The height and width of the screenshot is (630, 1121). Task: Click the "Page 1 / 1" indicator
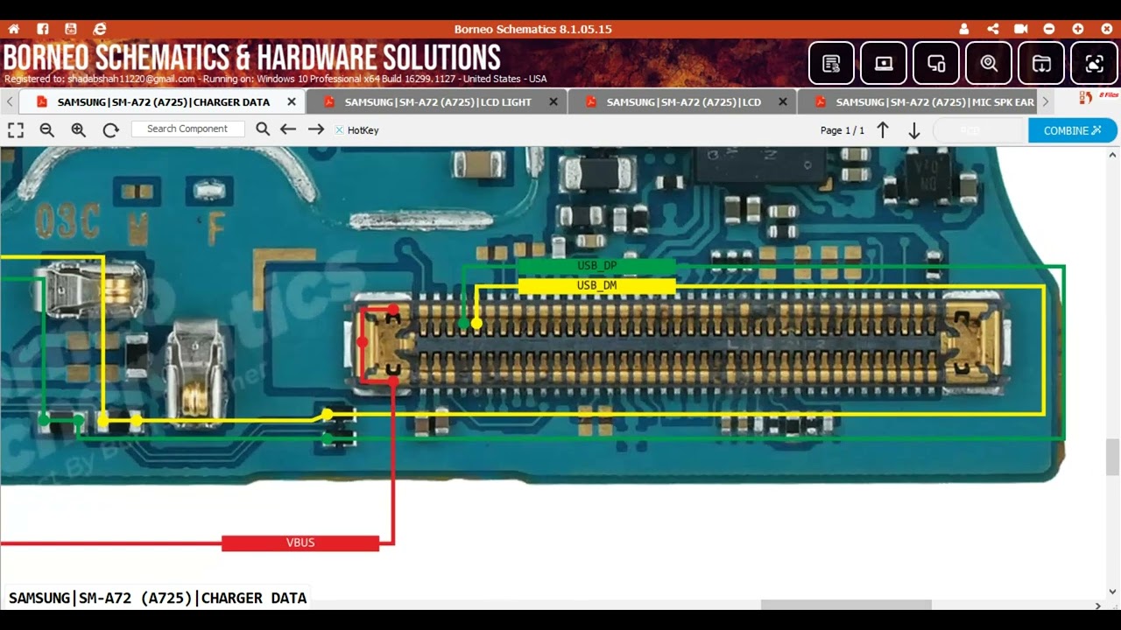click(843, 130)
